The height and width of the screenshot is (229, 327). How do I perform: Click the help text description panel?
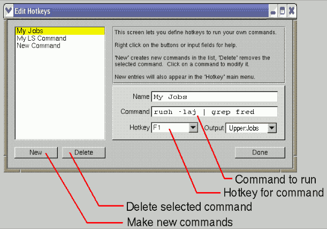tap(198, 54)
